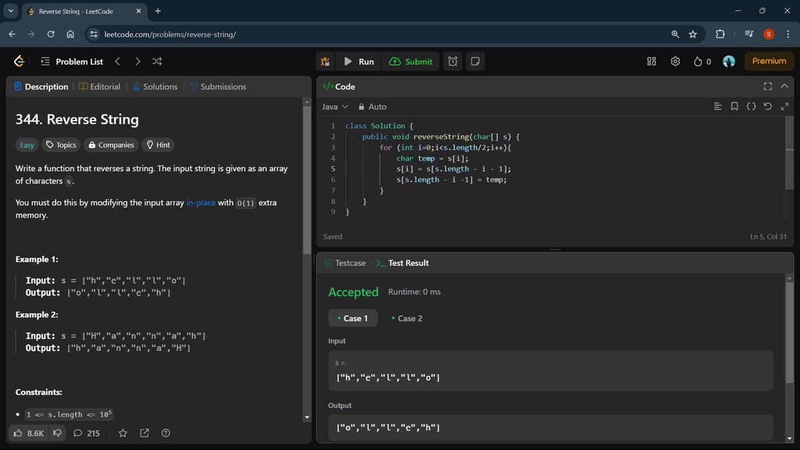Open the tab search dropdown arrow
Viewport: 800px width, 450px height.
coord(11,11)
